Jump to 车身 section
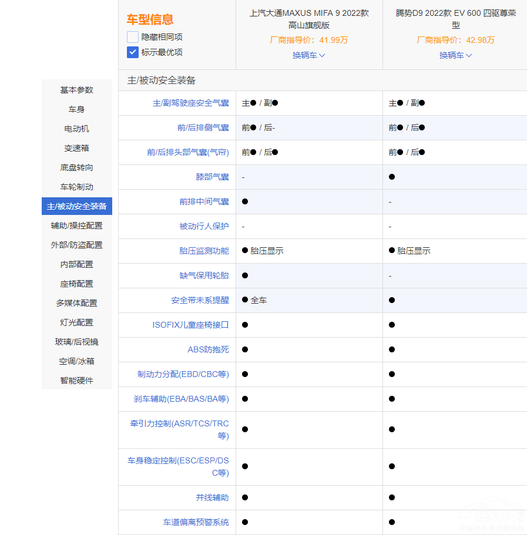This screenshot has width=527, height=535. (76, 109)
